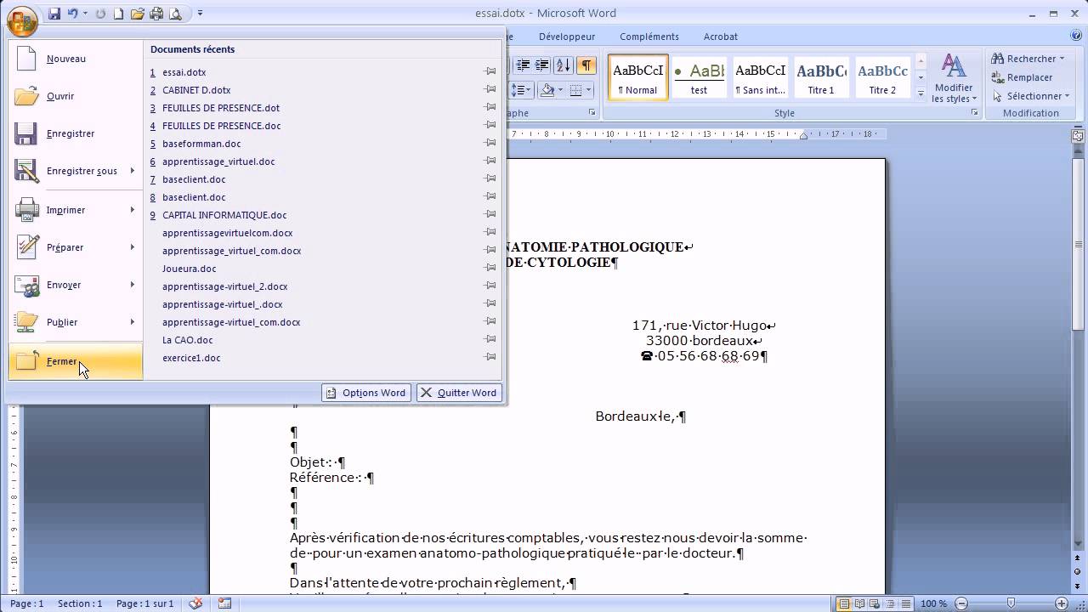Switch to the Acrobat ribbon tab
Image resolution: width=1088 pixels, height=612 pixels.
pyautogui.click(x=721, y=37)
